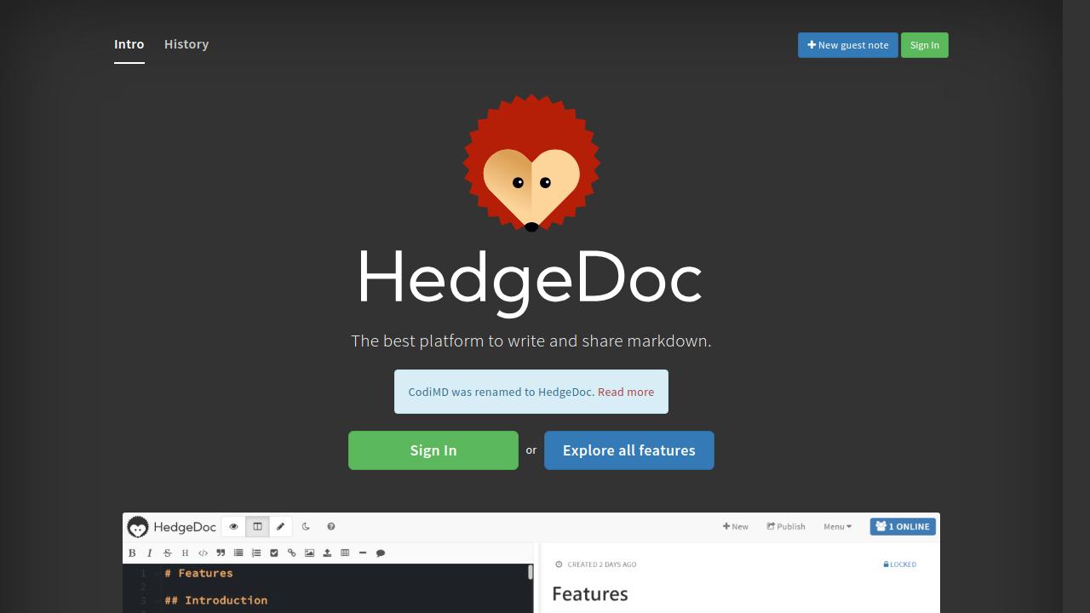The height and width of the screenshot is (613, 1090).
Task: Insert a code block
Action: click(203, 553)
